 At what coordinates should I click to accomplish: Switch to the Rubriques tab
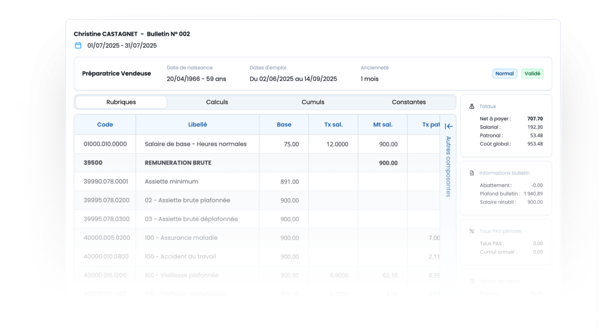point(121,102)
